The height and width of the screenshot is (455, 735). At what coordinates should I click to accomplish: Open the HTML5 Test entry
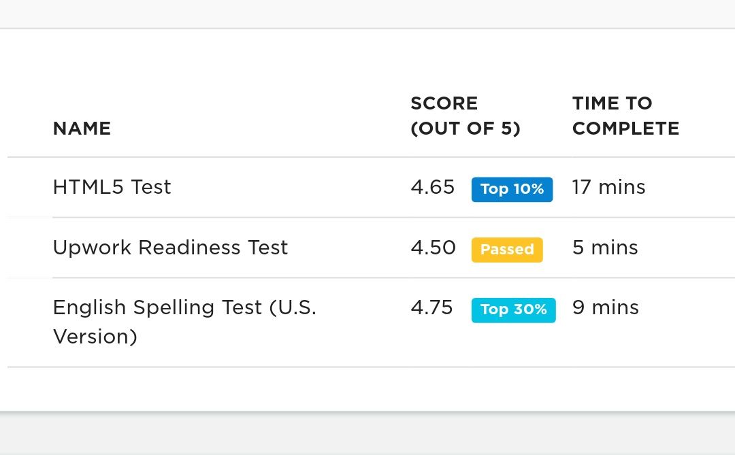112,187
